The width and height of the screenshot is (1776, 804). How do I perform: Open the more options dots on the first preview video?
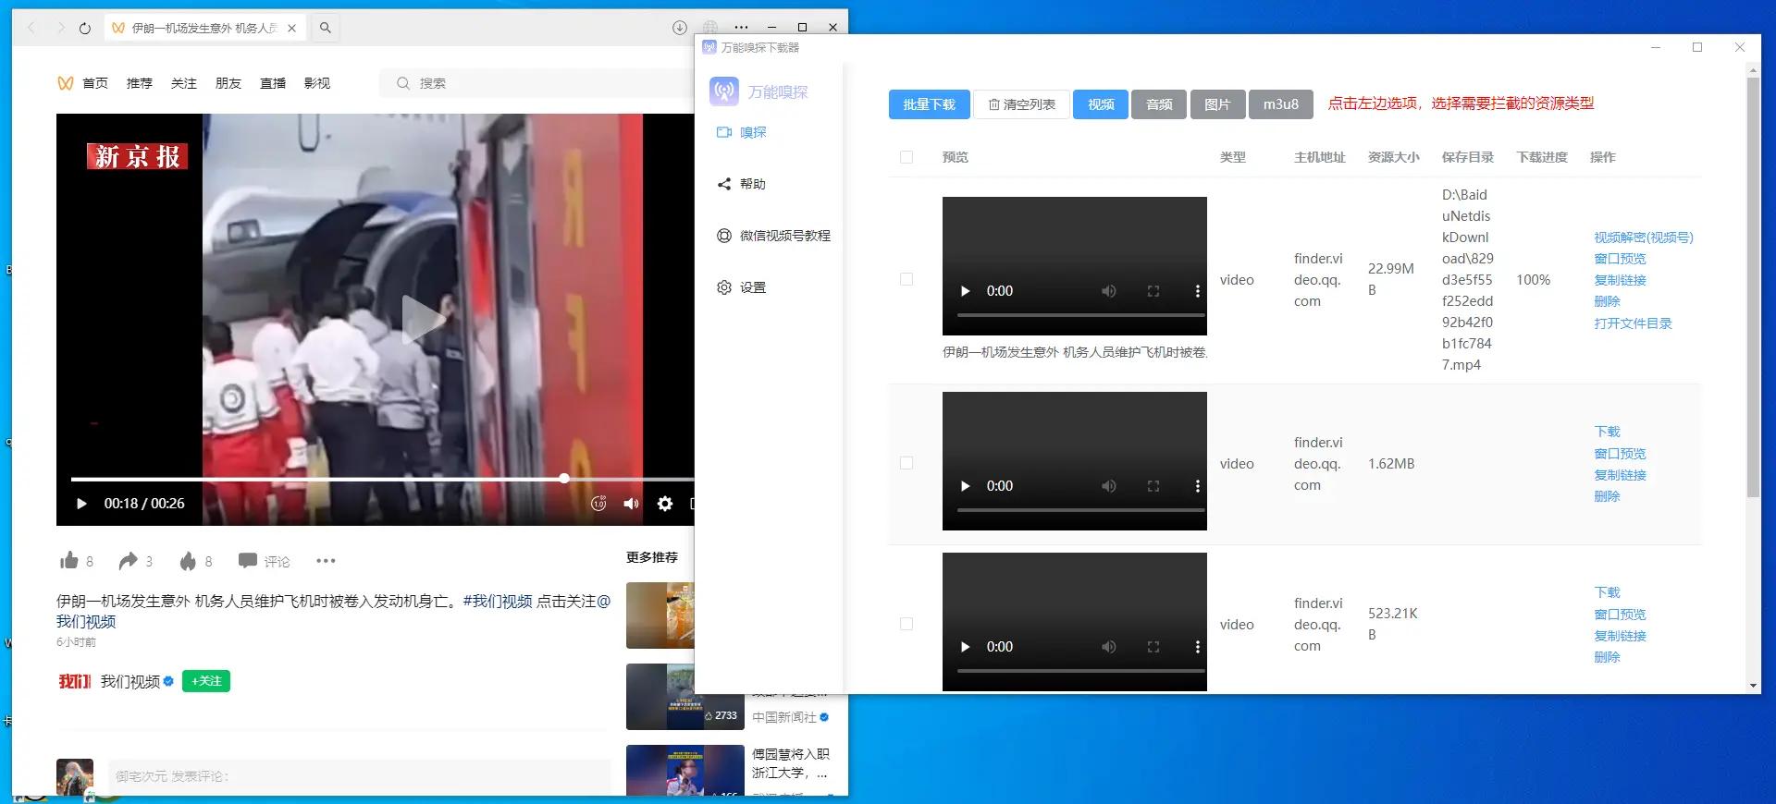(1198, 291)
